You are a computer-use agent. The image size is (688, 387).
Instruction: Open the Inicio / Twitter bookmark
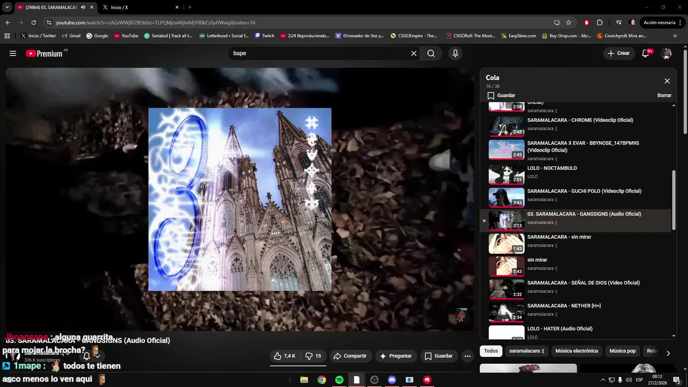(x=38, y=36)
